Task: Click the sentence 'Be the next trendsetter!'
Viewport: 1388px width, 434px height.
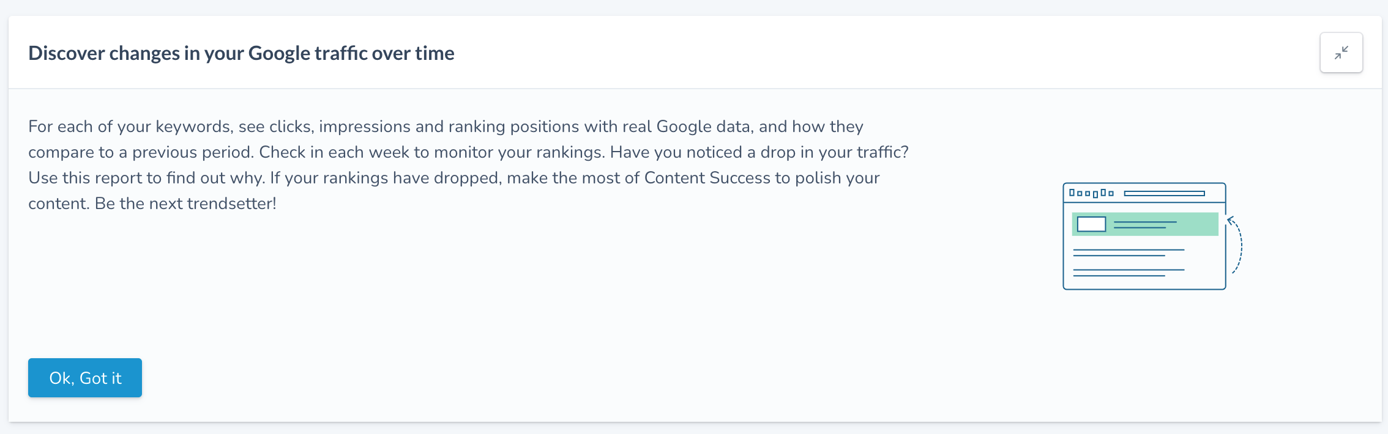Action: click(185, 204)
